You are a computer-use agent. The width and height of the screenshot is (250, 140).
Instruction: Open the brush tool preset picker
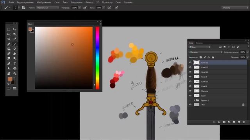pos(7,8)
